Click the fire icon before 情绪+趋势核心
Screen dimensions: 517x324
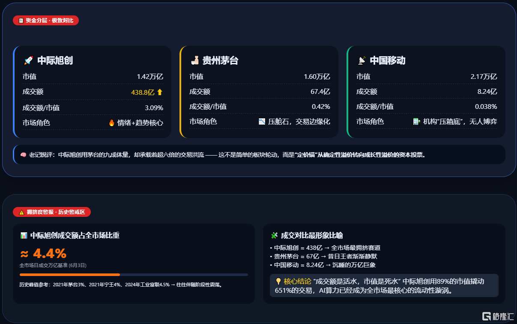pyautogui.click(x=112, y=123)
